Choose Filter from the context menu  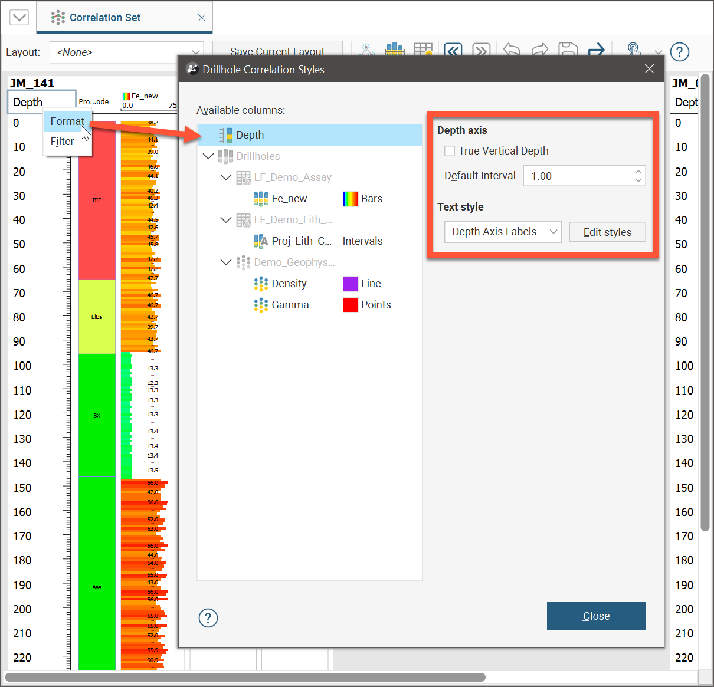[61, 141]
